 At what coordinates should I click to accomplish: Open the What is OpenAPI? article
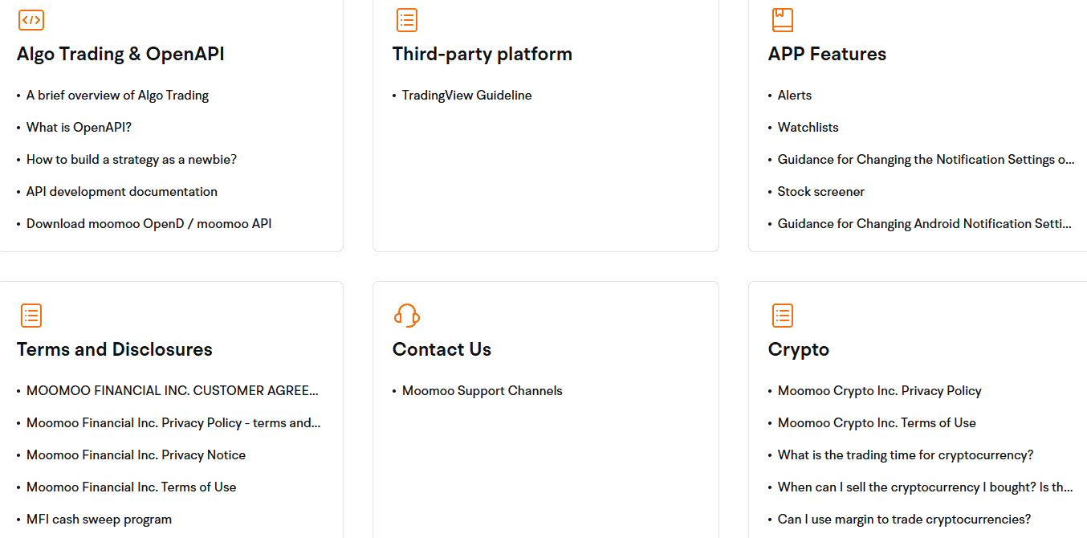point(79,128)
